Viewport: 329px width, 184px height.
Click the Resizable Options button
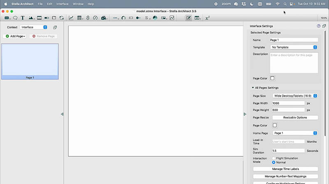(294, 118)
